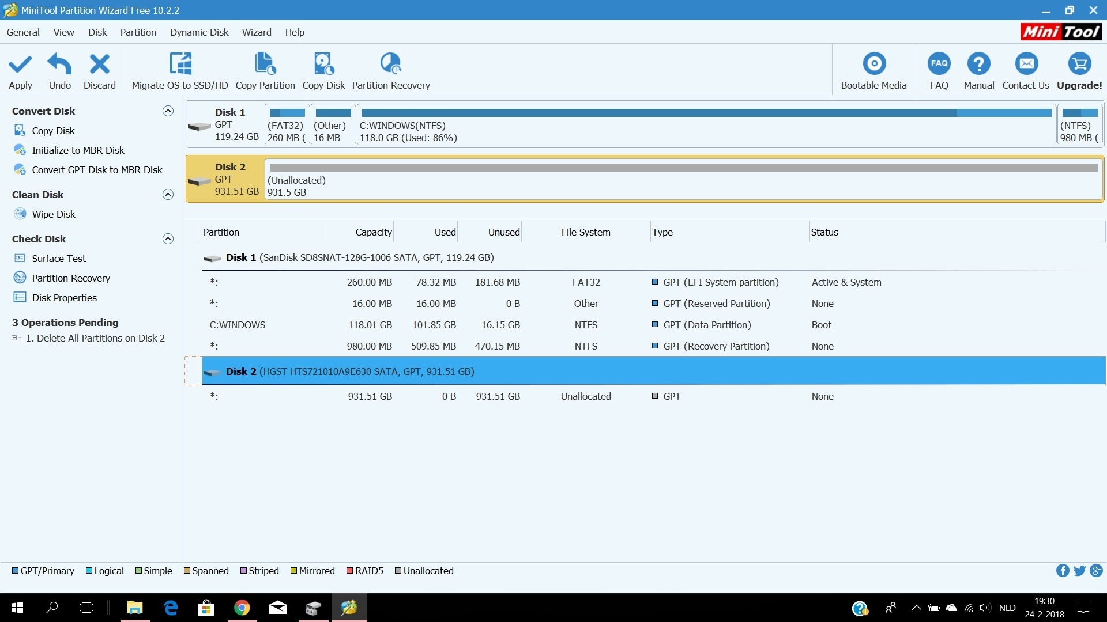Sort by Partition column header
This screenshot has width=1107, height=622.
[x=262, y=232]
